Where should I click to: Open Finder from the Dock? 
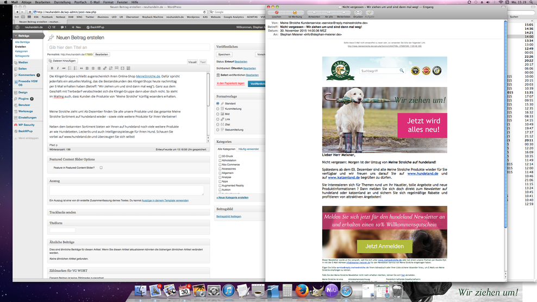tap(140, 291)
